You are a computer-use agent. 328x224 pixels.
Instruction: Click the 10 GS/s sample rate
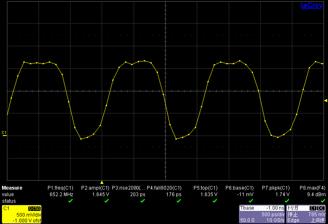click(275, 220)
